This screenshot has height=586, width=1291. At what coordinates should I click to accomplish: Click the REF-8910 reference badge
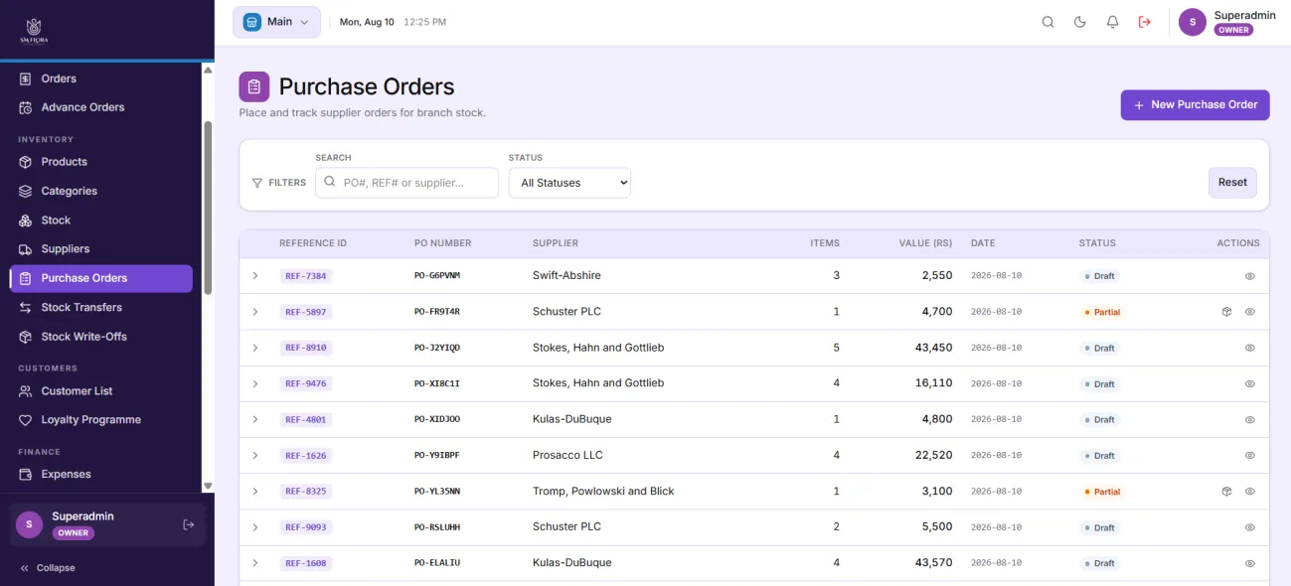point(306,348)
